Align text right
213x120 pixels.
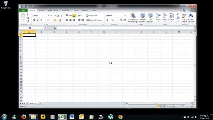tap(74, 20)
